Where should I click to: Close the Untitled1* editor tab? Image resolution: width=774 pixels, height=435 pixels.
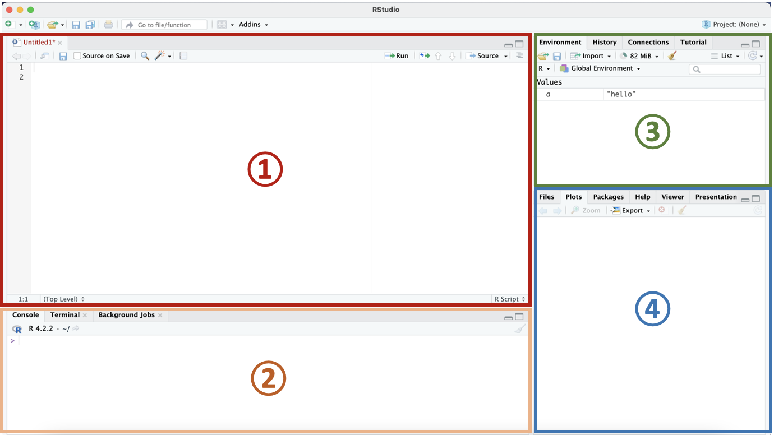pyautogui.click(x=60, y=43)
